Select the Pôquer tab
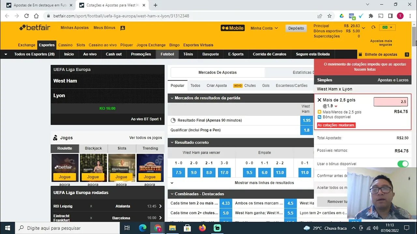Screen dimensions: 417x234 click(126, 45)
